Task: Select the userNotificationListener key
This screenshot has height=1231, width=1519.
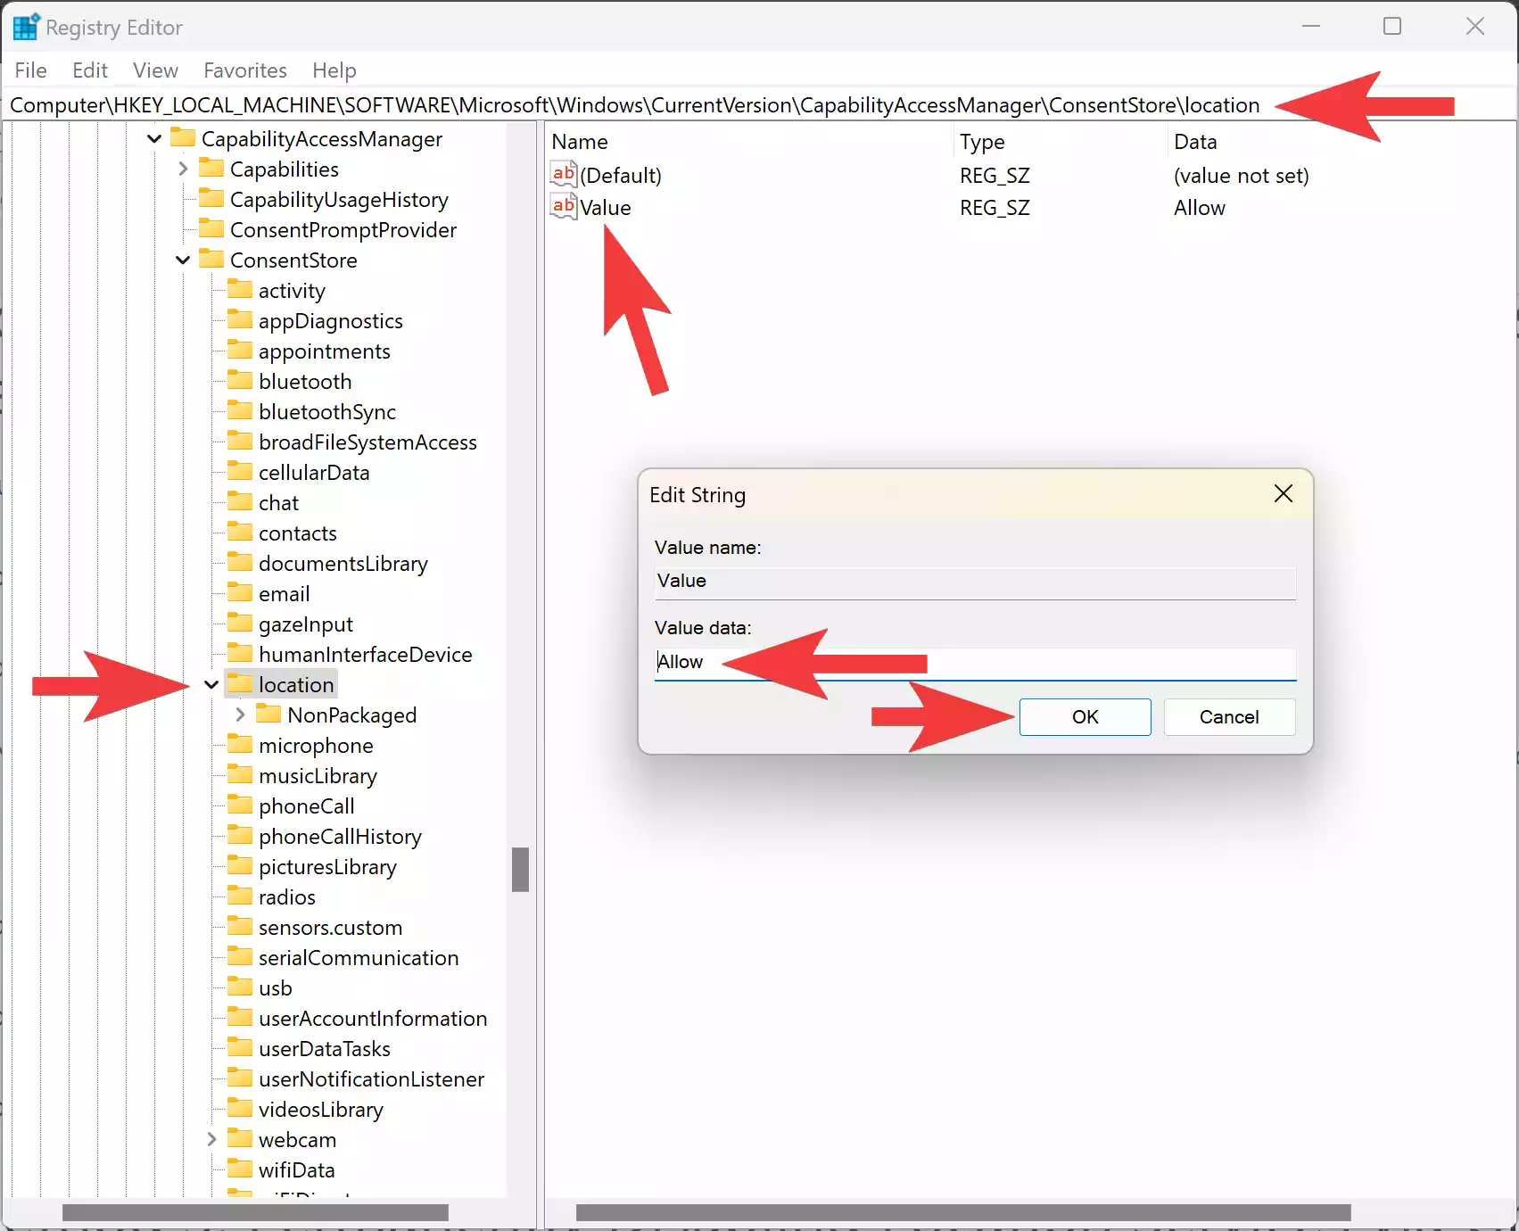Action: click(x=371, y=1079)
